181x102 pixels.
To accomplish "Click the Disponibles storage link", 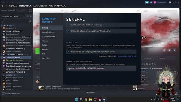I will [x=127, y=56].
